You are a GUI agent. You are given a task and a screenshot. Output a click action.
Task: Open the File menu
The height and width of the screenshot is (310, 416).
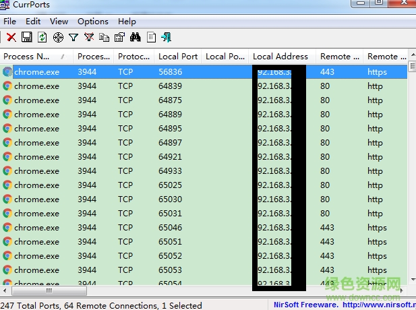10,22
